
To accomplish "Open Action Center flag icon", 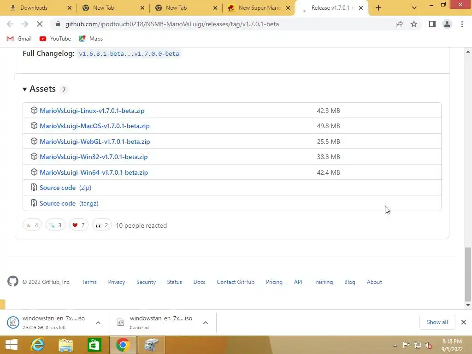I will pos(406,345).
